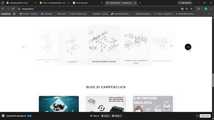Open the zoom magnifier icon
This screenshot has width=214, height=120.
tap(187, 9)
